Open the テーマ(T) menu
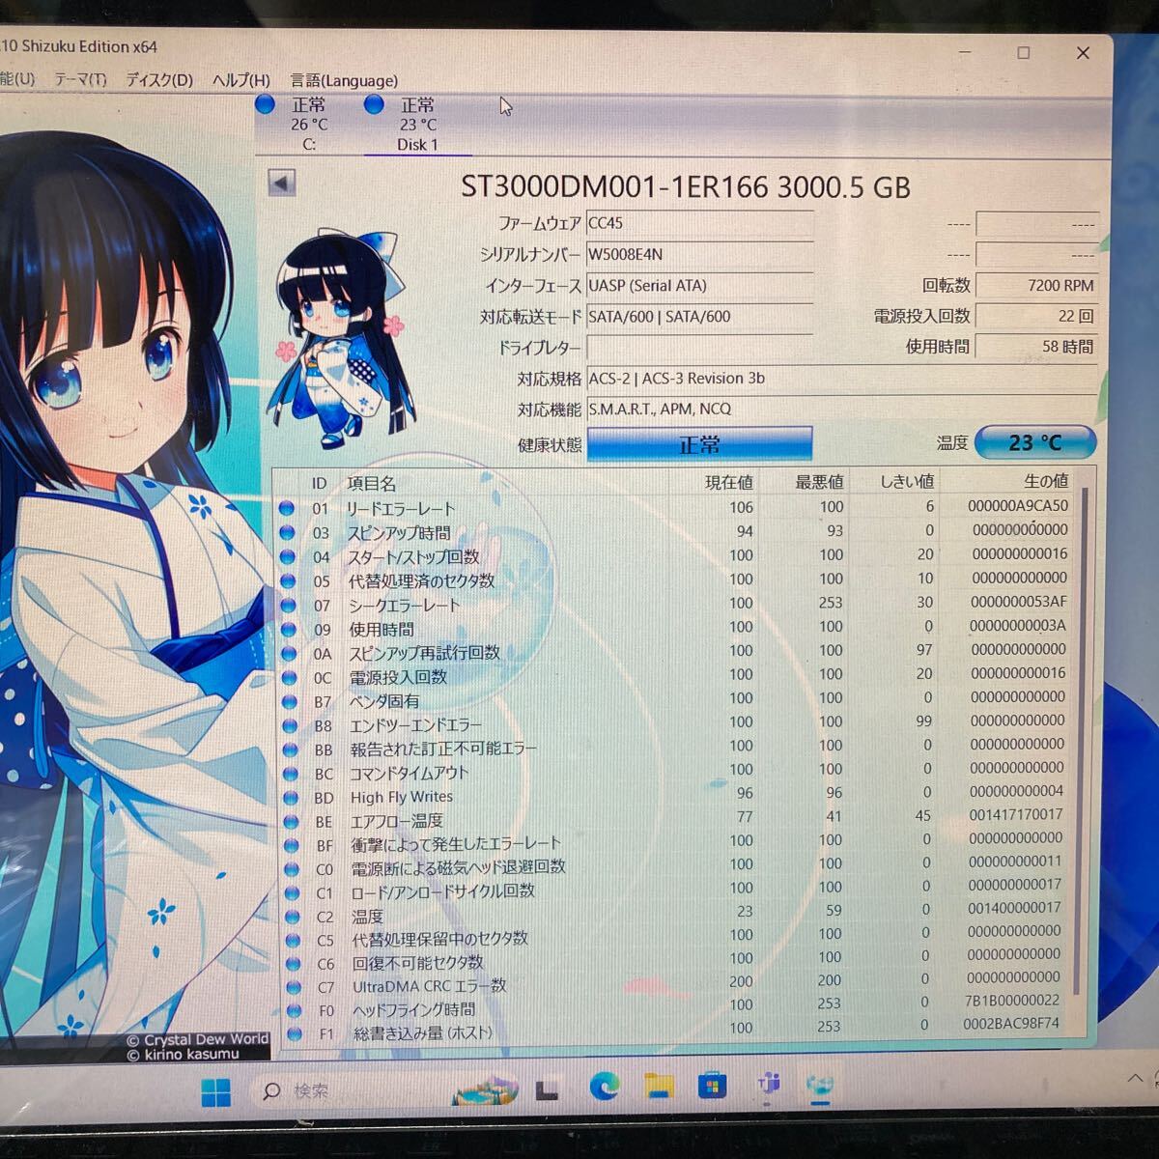This screenshot has width=1159, height=1159. coord(80,79)
